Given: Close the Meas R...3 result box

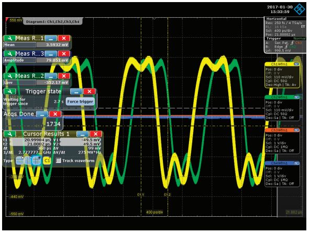Looking at the screenshot, I should 64,53.
